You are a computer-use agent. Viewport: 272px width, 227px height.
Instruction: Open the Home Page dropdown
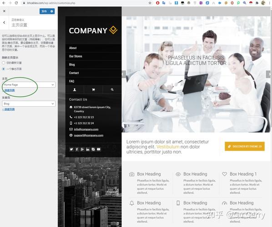29,84
